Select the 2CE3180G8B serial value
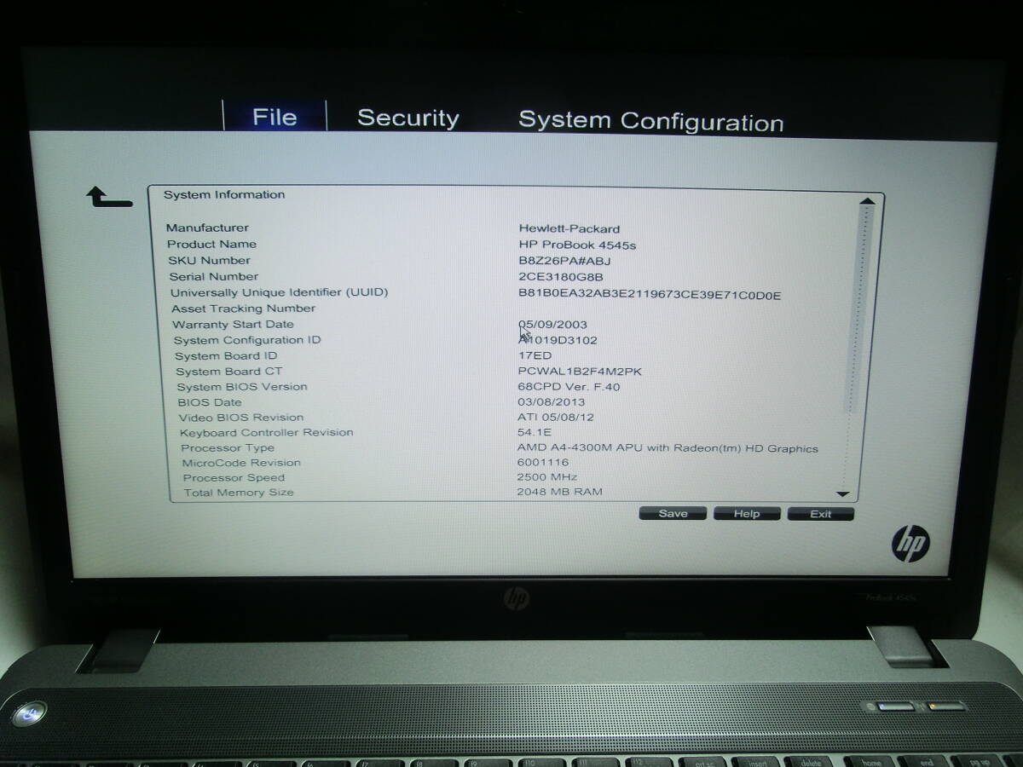Image resolution: width=1023 pixels, height=767 pixels. tap(560, 277)
